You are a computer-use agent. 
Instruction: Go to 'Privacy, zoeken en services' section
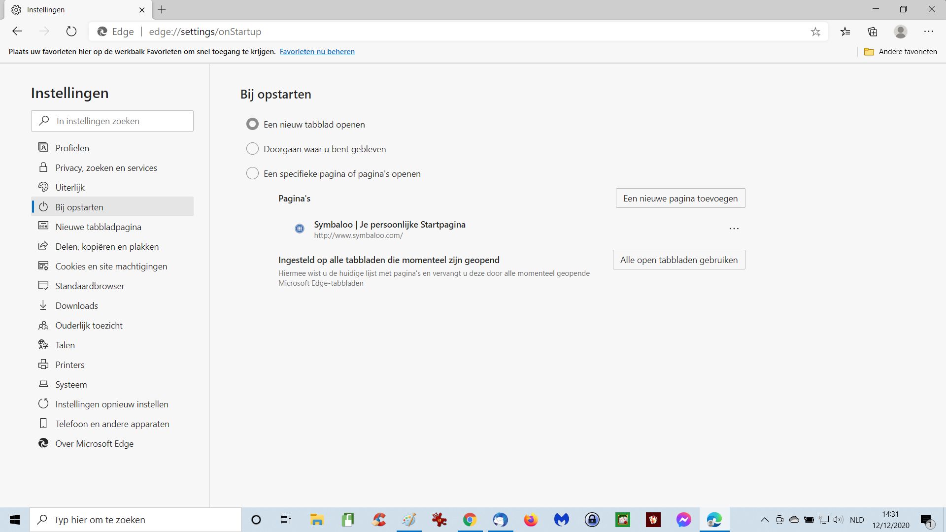pyautogui.click(x=106, y=168)
